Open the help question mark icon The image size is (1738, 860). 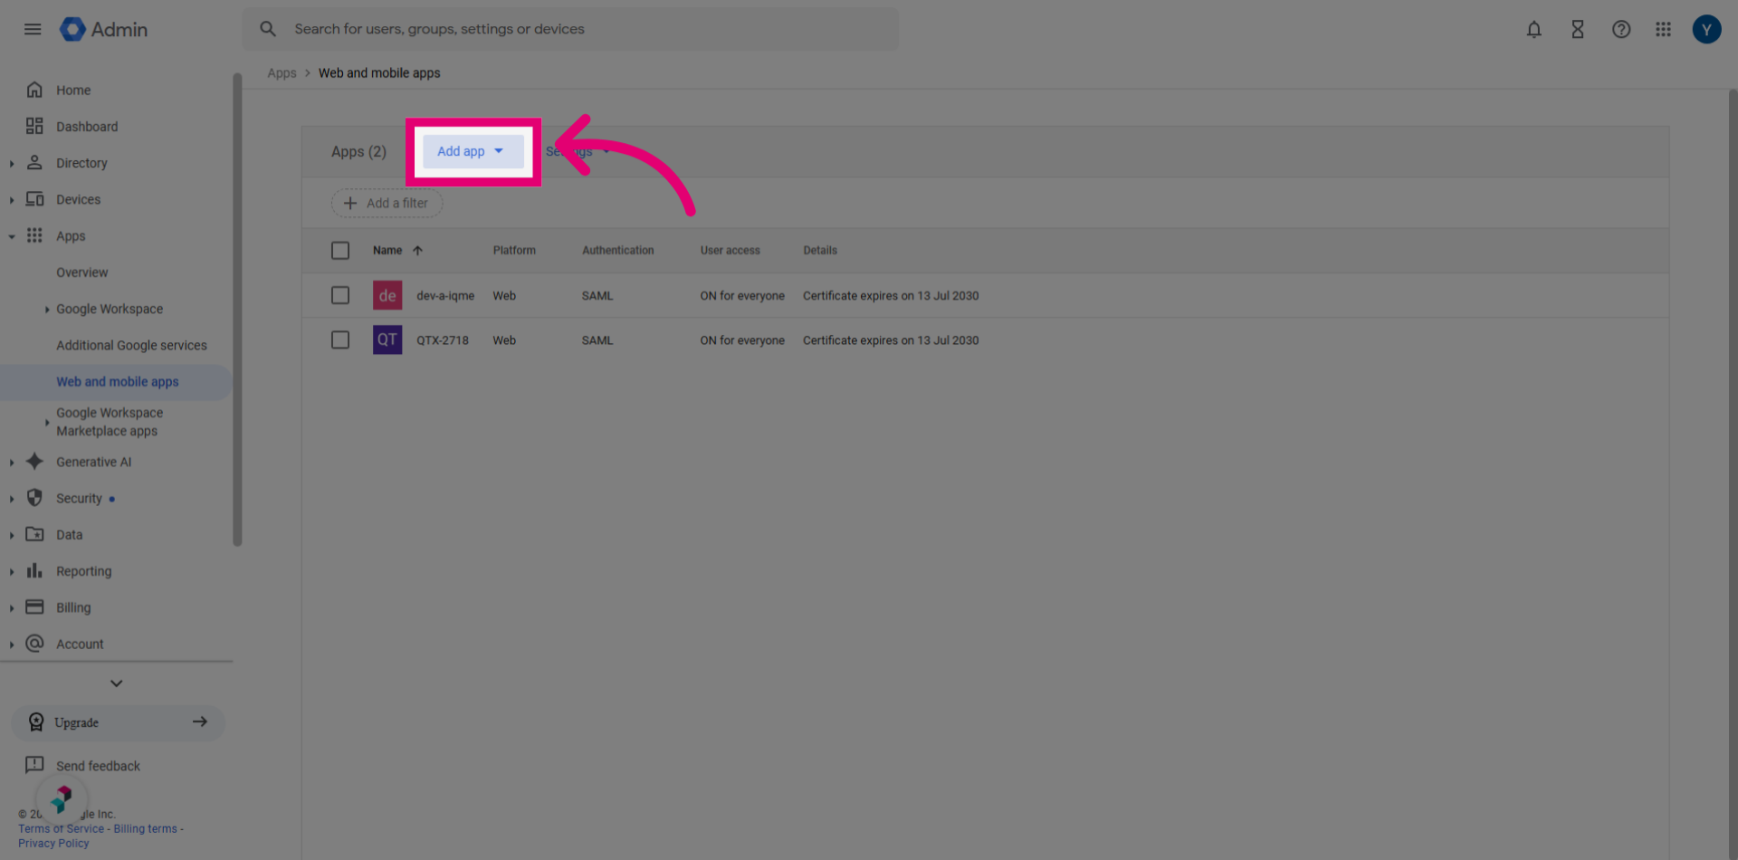[x=1621, y=30]
